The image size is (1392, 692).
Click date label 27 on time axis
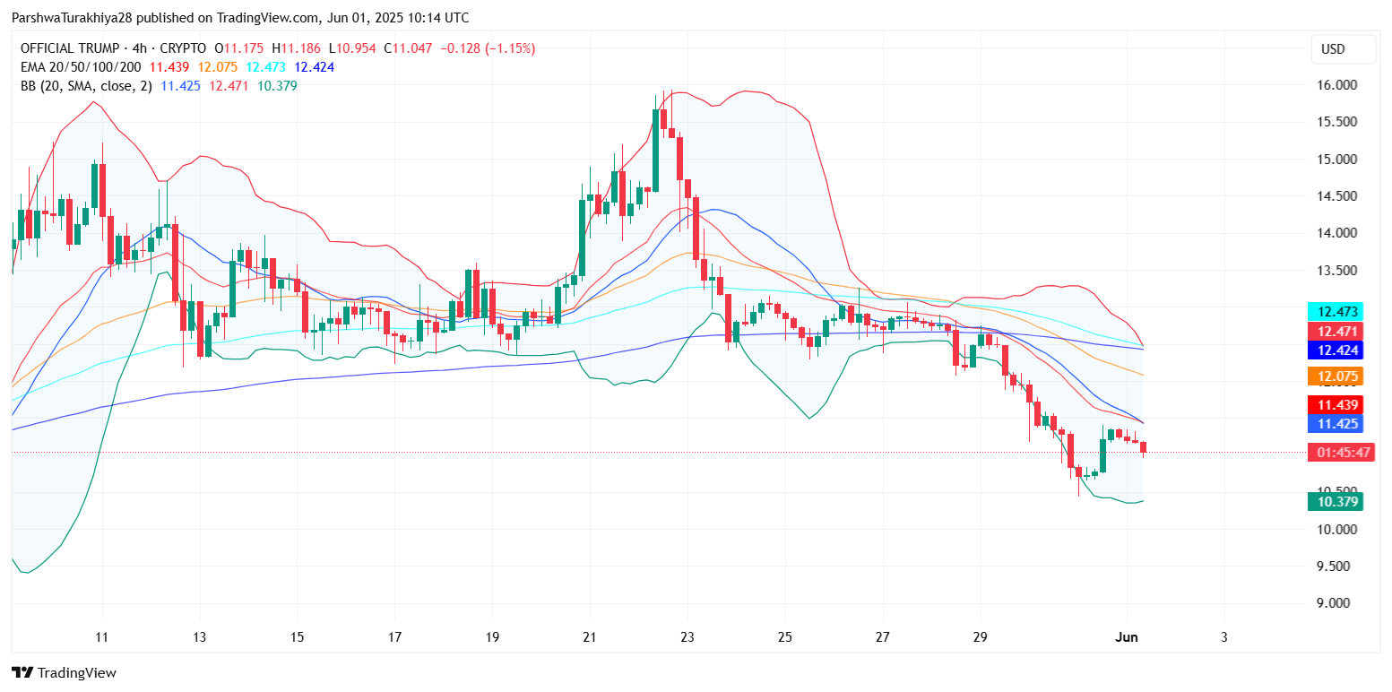[883, 636]
